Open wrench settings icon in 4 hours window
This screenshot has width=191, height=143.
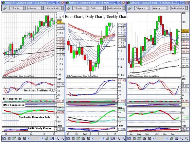point(5,8)
